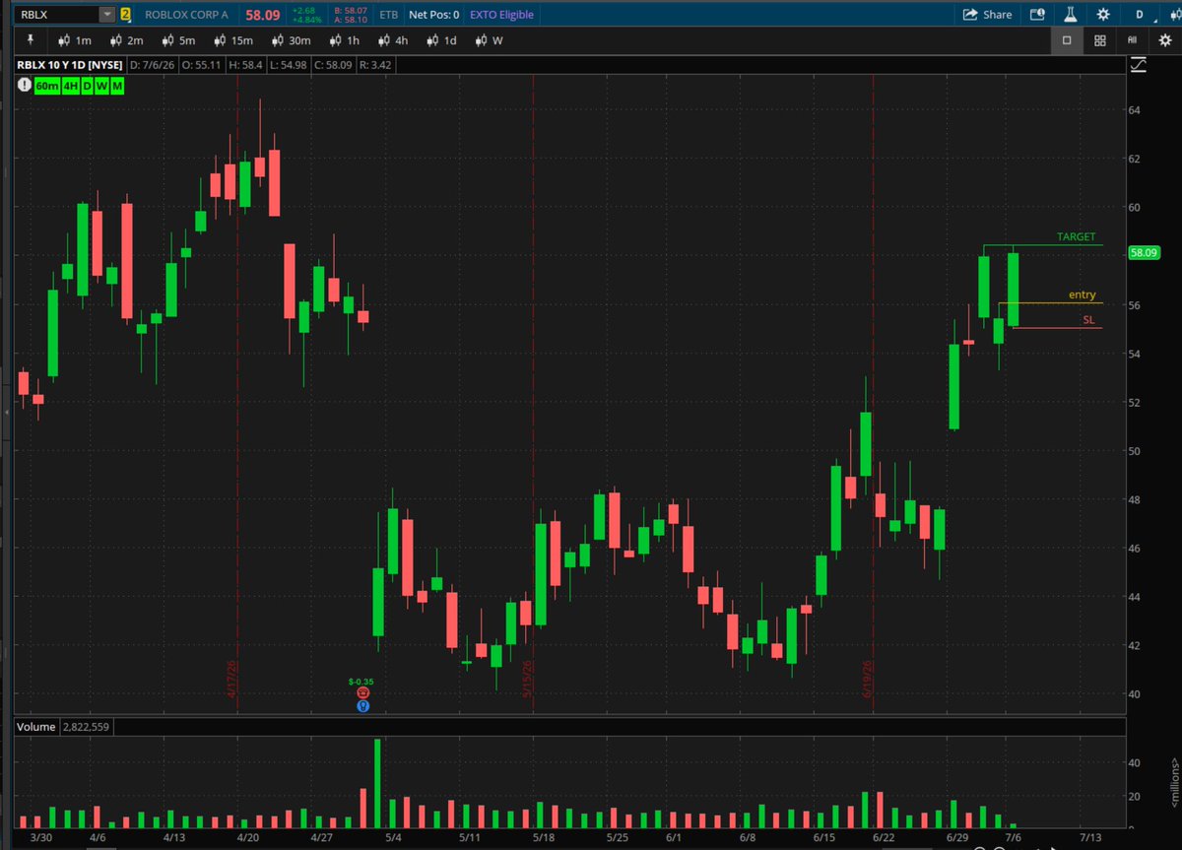Open the alert/news window icon beside Share
This screenshot has width=1182, height=850.
click(x=1037, y=15)
